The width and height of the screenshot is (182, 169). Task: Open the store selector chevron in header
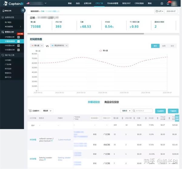[45, 3]
